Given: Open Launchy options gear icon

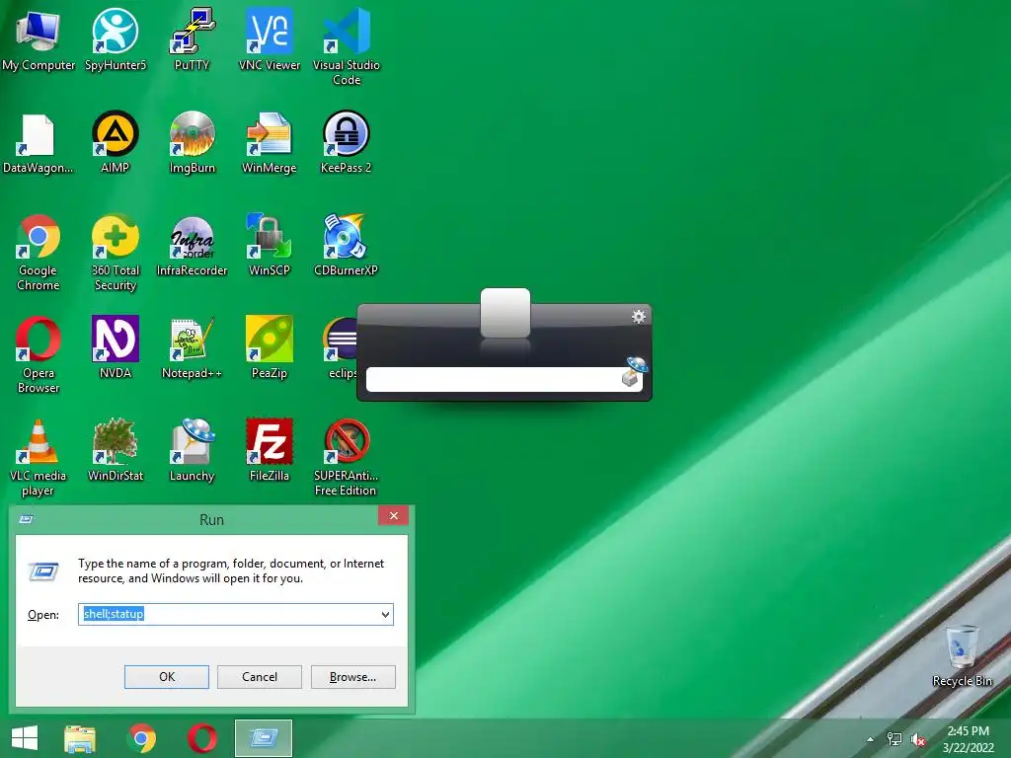Looking at the screenshot, I should coord(639,317).
